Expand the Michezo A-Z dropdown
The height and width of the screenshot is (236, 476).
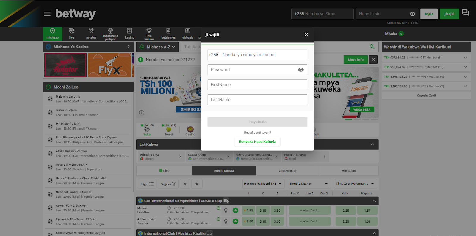[158, 47]
